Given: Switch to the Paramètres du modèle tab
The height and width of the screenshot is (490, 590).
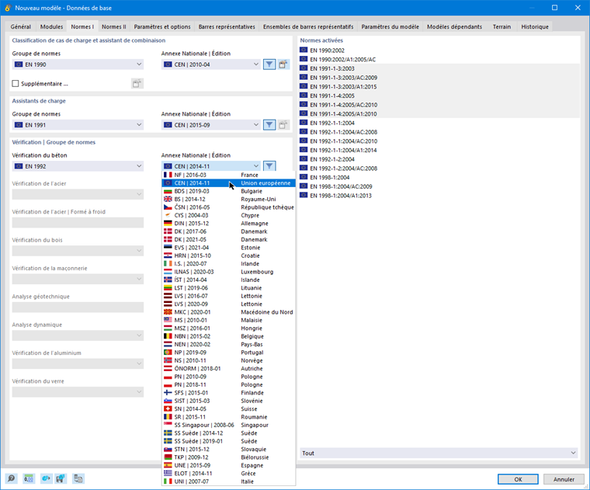Looking at the screenshot, I should pos(390,26).
